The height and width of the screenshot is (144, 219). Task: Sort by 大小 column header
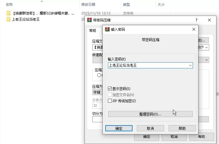(x=161, y=4)
